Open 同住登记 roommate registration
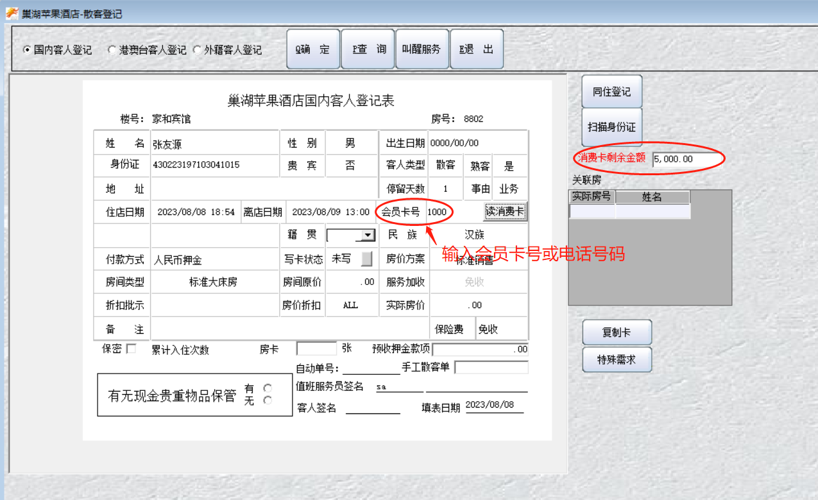Image resolution: width=818 pixels, height=500 pixels. 611,91
